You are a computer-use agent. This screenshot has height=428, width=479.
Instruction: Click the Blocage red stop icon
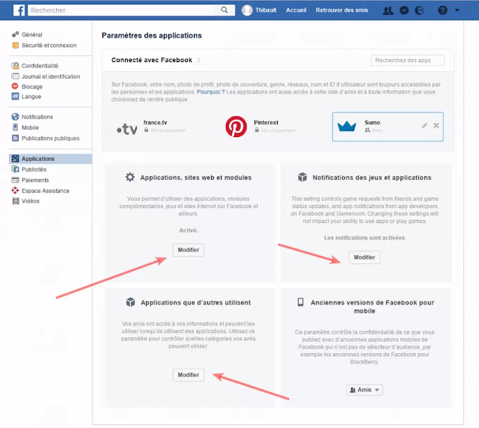(x=15, y=86)
